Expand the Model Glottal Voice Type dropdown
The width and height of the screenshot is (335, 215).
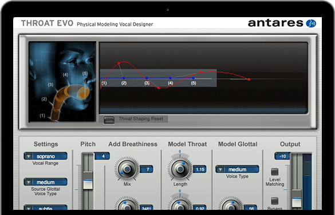point(237,169)
